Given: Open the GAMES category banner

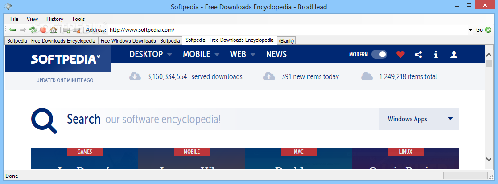Looking at the screenshot, I should coord(84,152).
